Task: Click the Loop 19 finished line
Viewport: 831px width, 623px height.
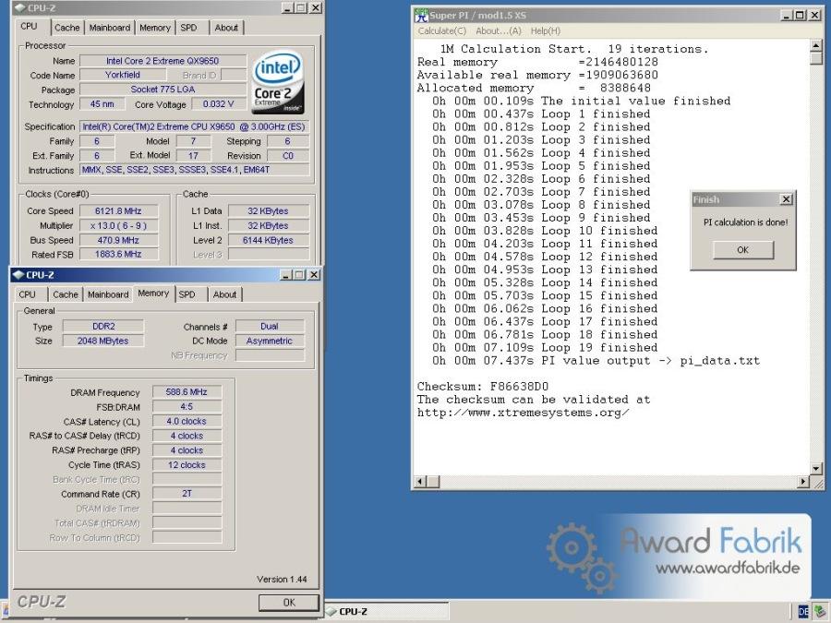Action: [545, 348]
